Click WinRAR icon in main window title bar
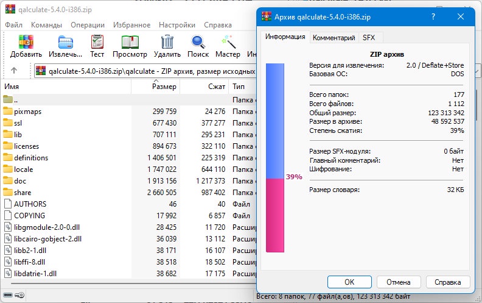Image resolution: width=482 pixels, height=303 pixels. tap(10, 9)
